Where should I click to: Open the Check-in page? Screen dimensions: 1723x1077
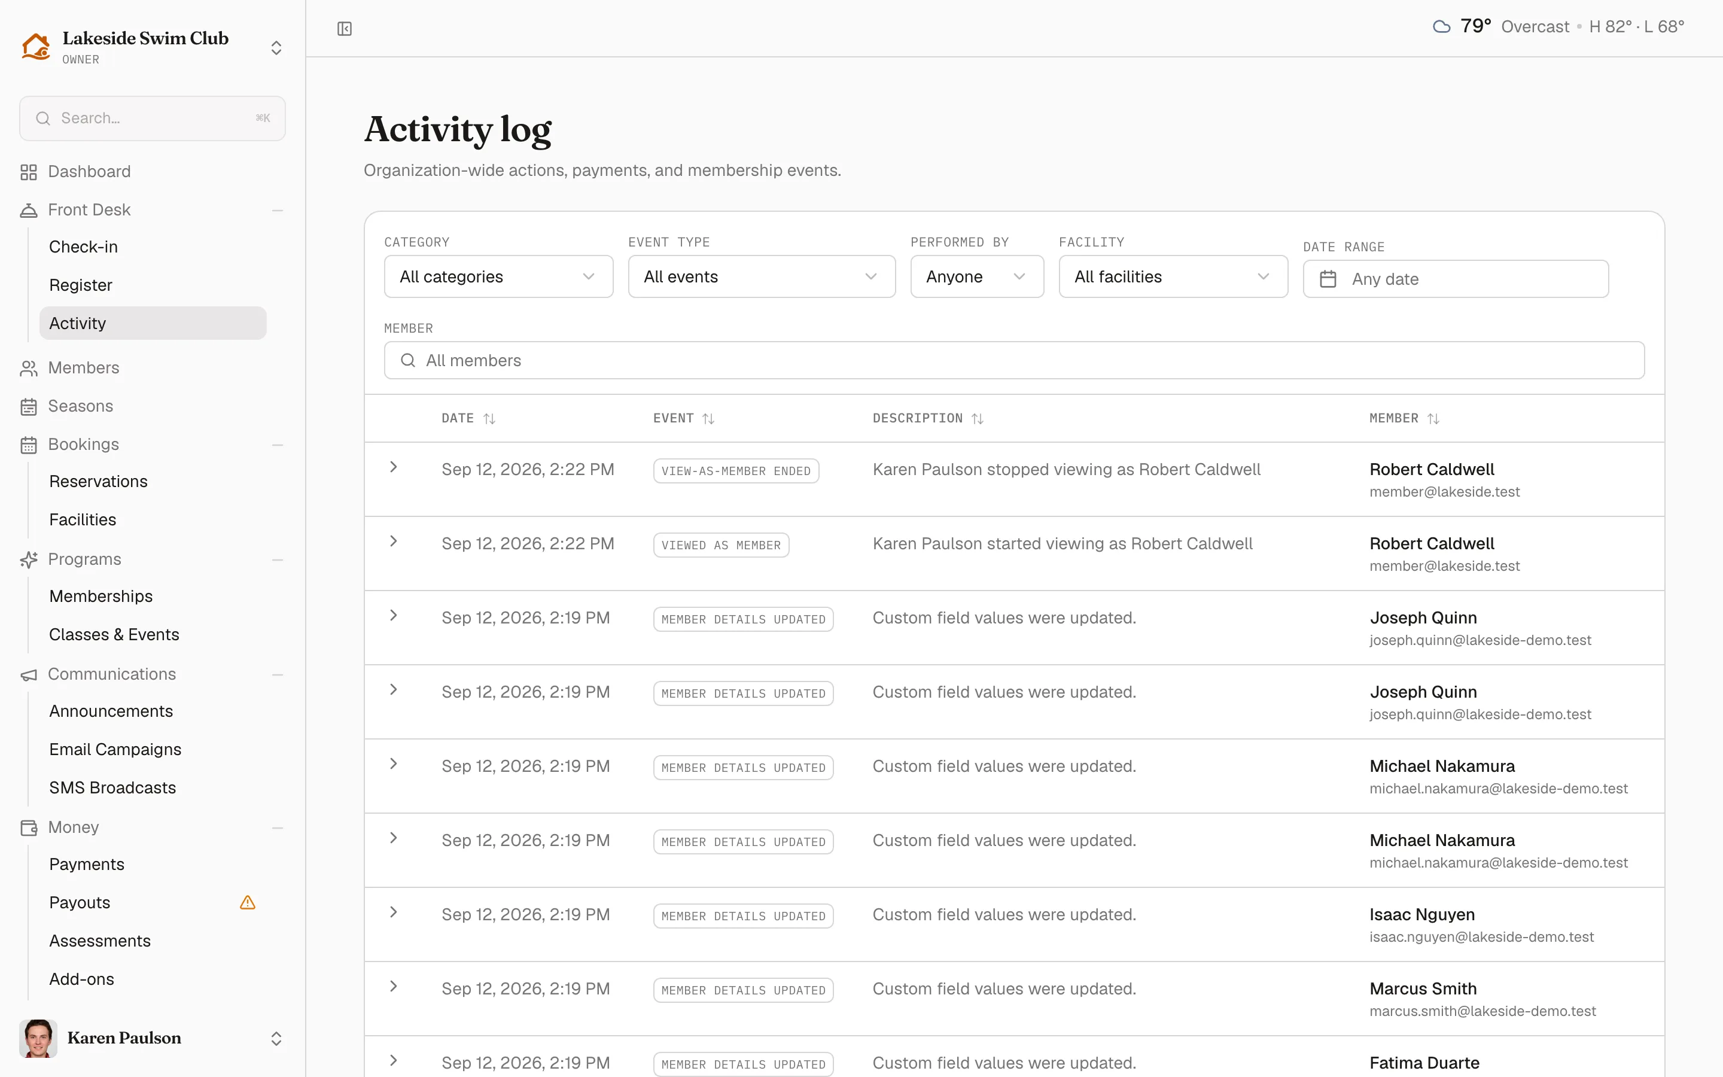(83, 247)
